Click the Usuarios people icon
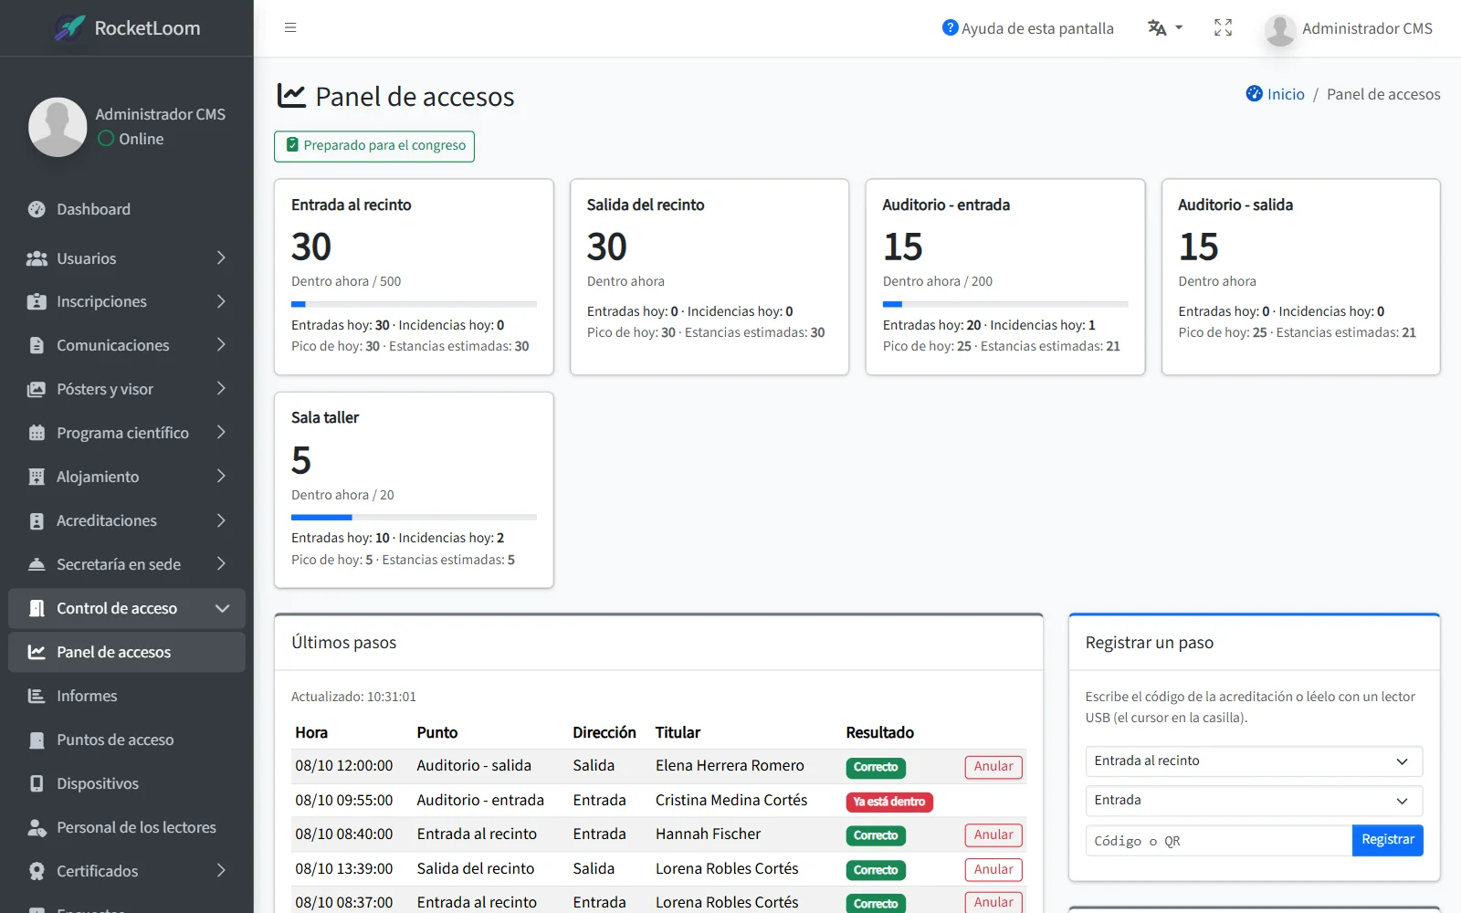The width and height of the screenshot is (1461, 913). pos(37,258)
